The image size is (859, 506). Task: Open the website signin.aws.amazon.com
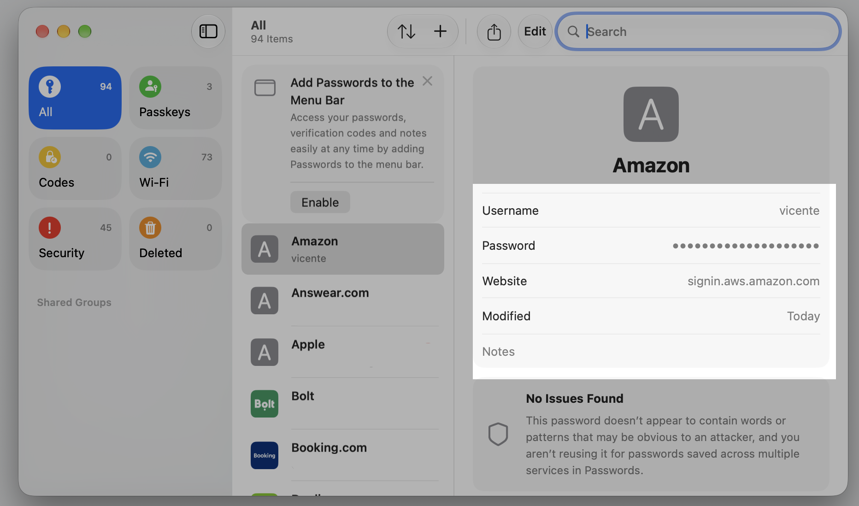(x=753, y=281)
